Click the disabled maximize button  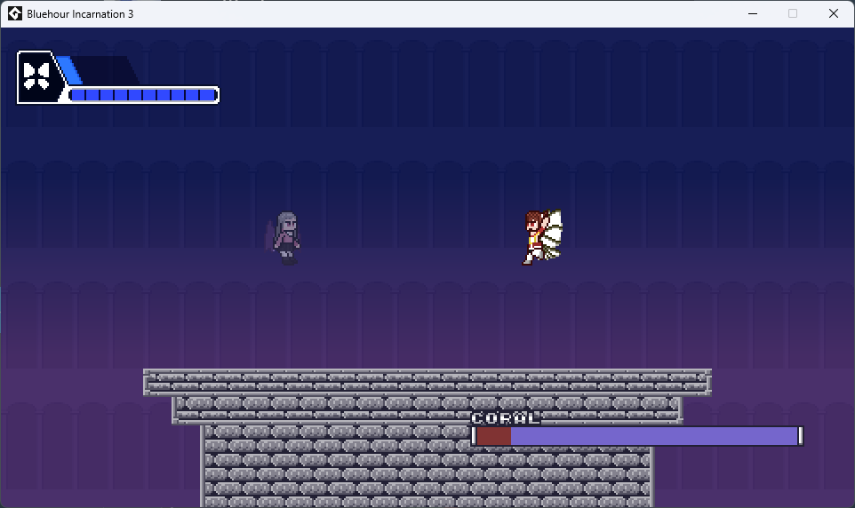pyautogui.click(x=793, y=13)
